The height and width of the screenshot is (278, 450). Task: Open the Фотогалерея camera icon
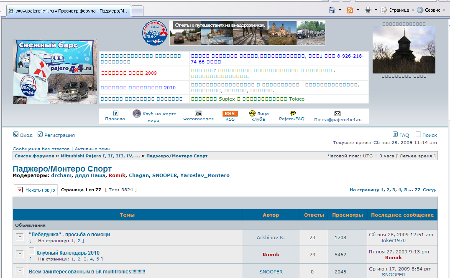[198, 113]
